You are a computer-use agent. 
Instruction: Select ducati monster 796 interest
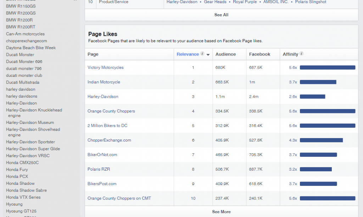[24, 69]
